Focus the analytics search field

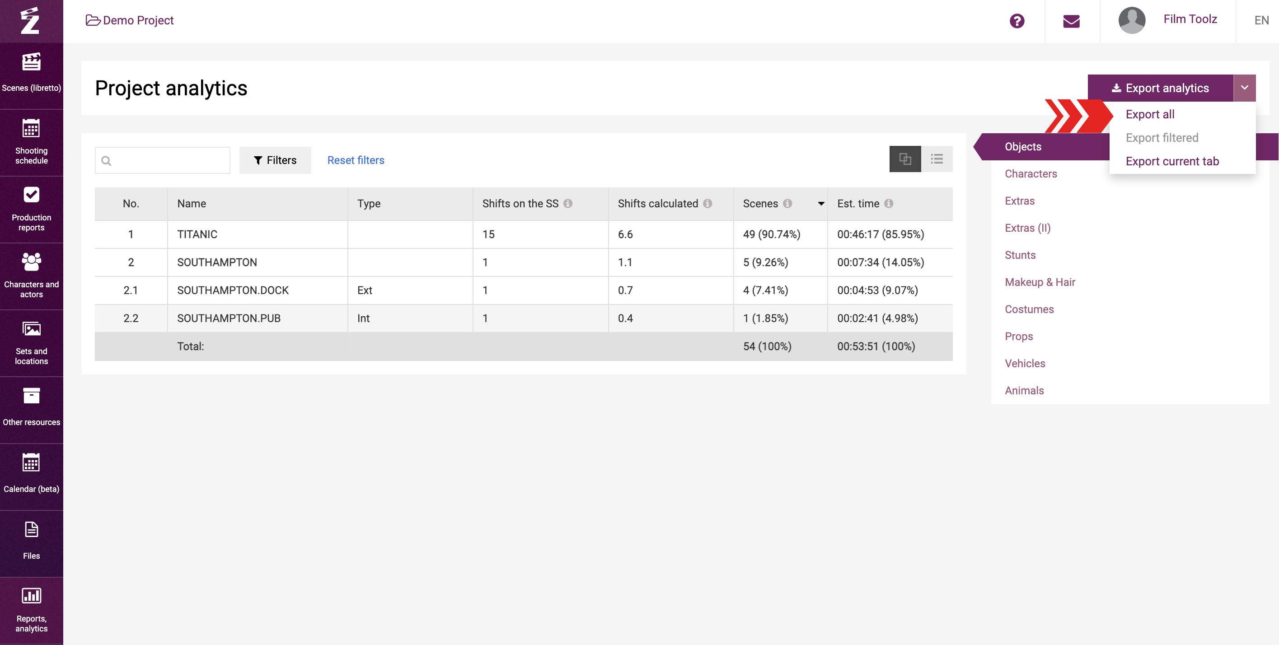coord(162,160)
